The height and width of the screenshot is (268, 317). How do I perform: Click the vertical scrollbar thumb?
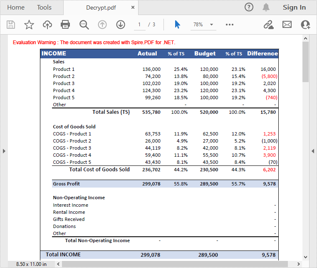tap(305, 62)
